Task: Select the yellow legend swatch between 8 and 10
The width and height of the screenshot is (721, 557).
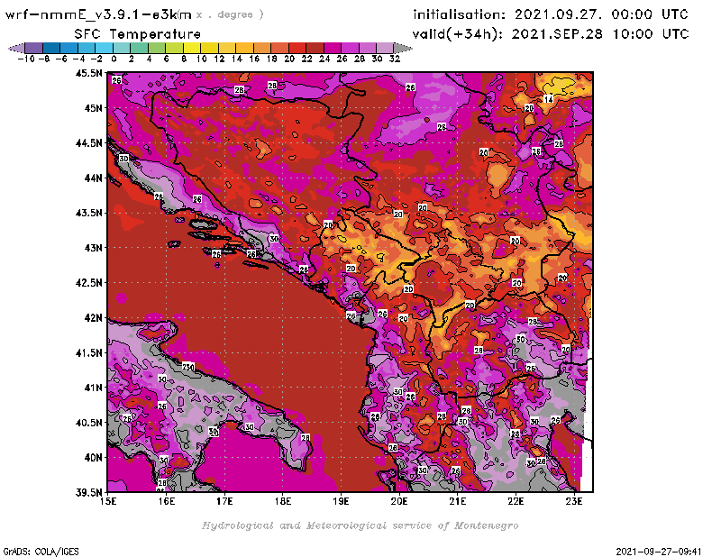Action: tap(192, 48)
